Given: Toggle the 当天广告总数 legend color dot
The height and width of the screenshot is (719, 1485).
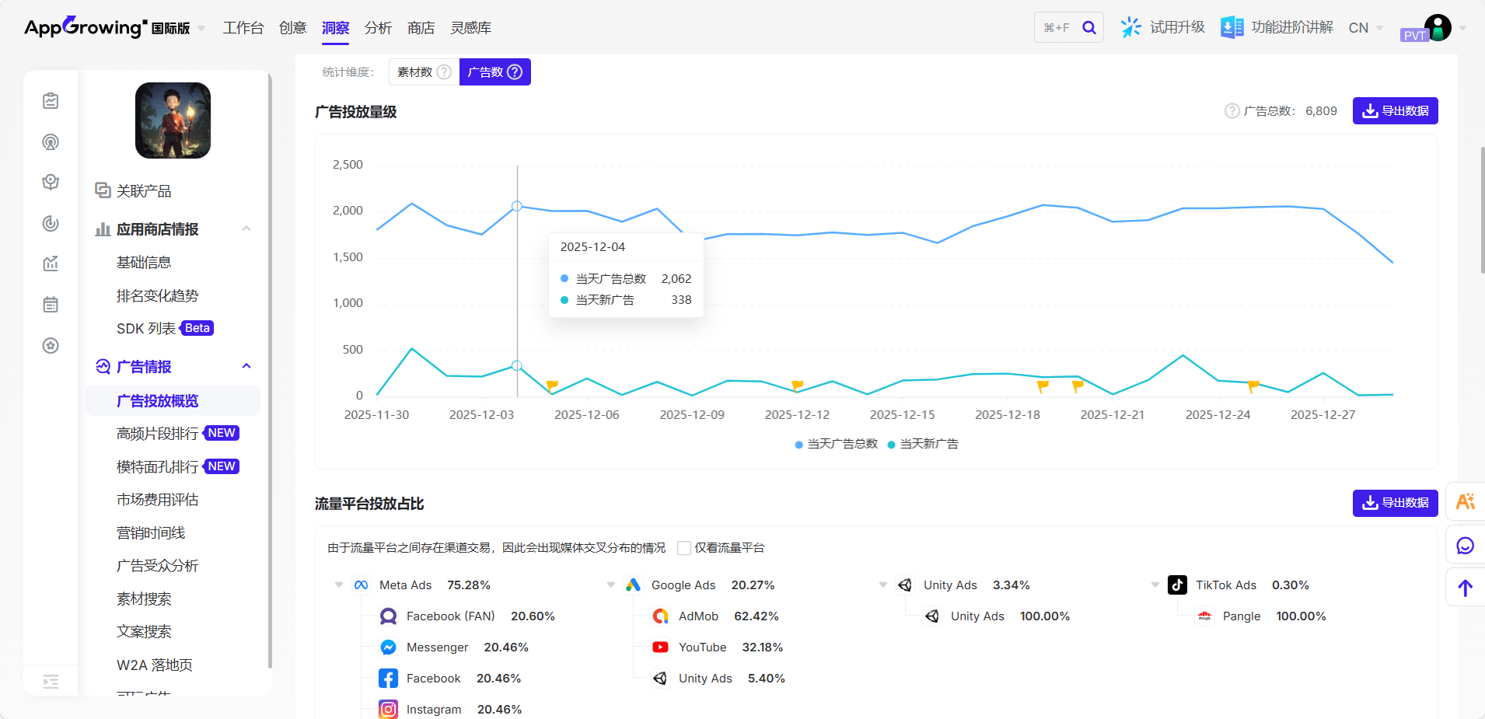Looking at the screenshot, I should coord(798,445).
